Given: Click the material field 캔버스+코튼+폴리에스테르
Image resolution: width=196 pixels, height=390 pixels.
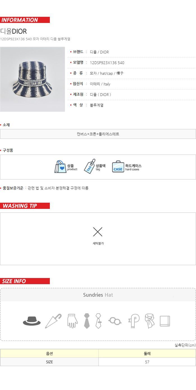Looking at the screenshot, I should pyautogui.click(x=98, y=134).
